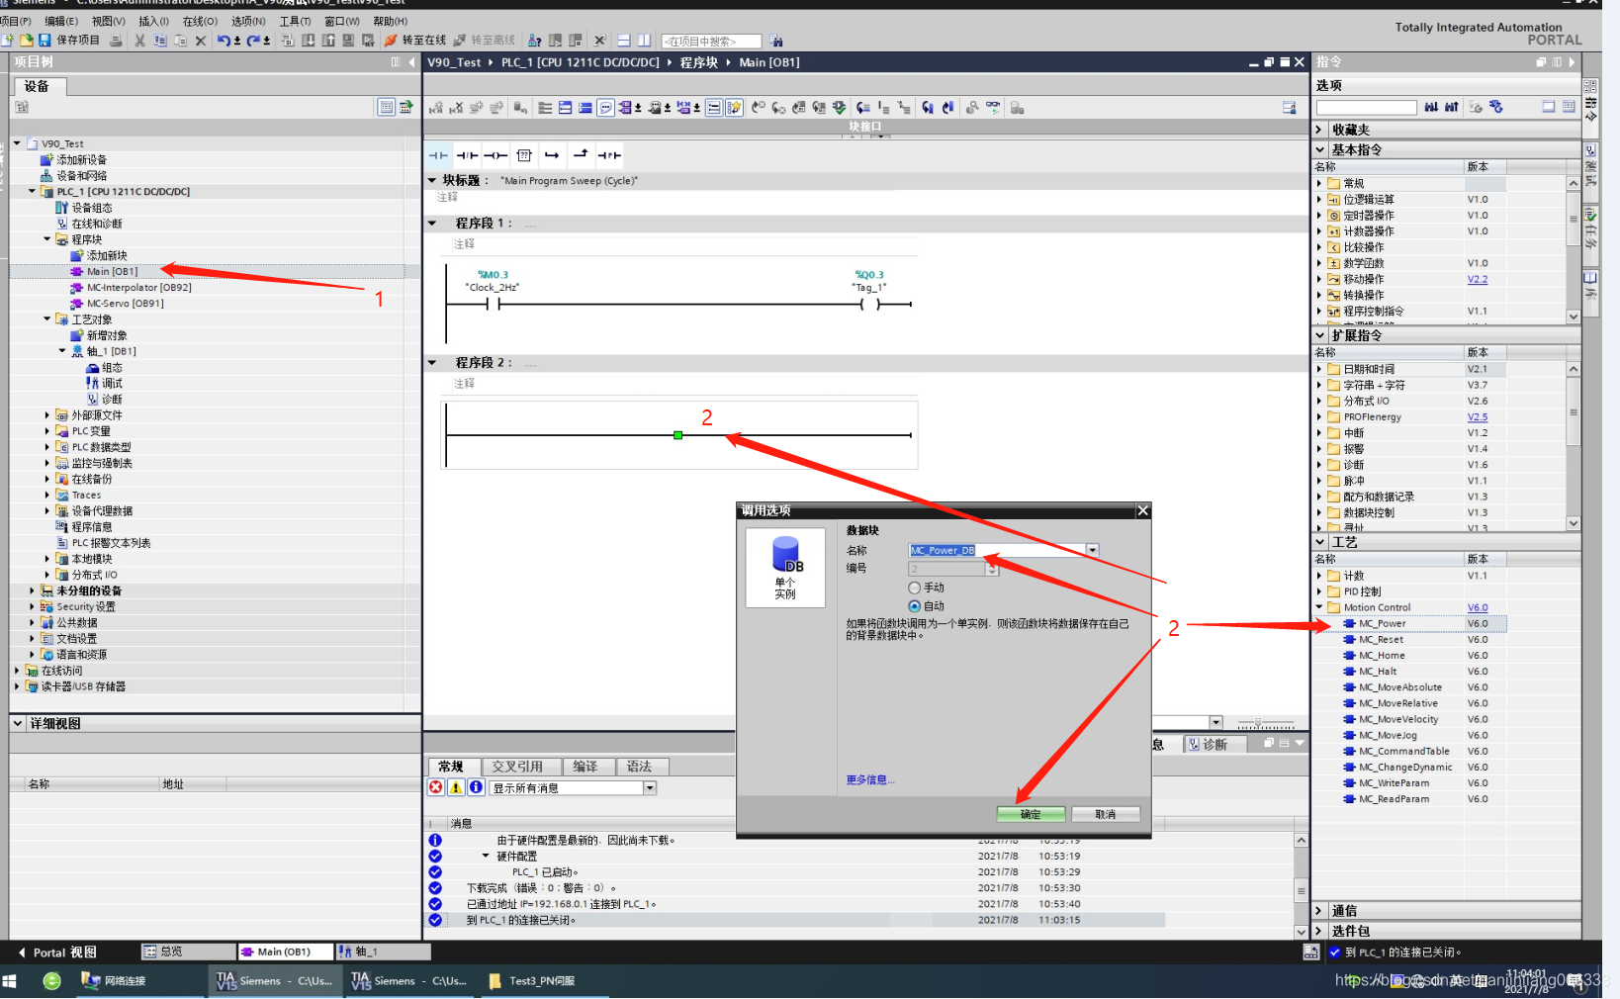Collapse the 工艺对象 folder
Image resolution: width=1620 pixels, height=999 pixels.
point(47,318)
